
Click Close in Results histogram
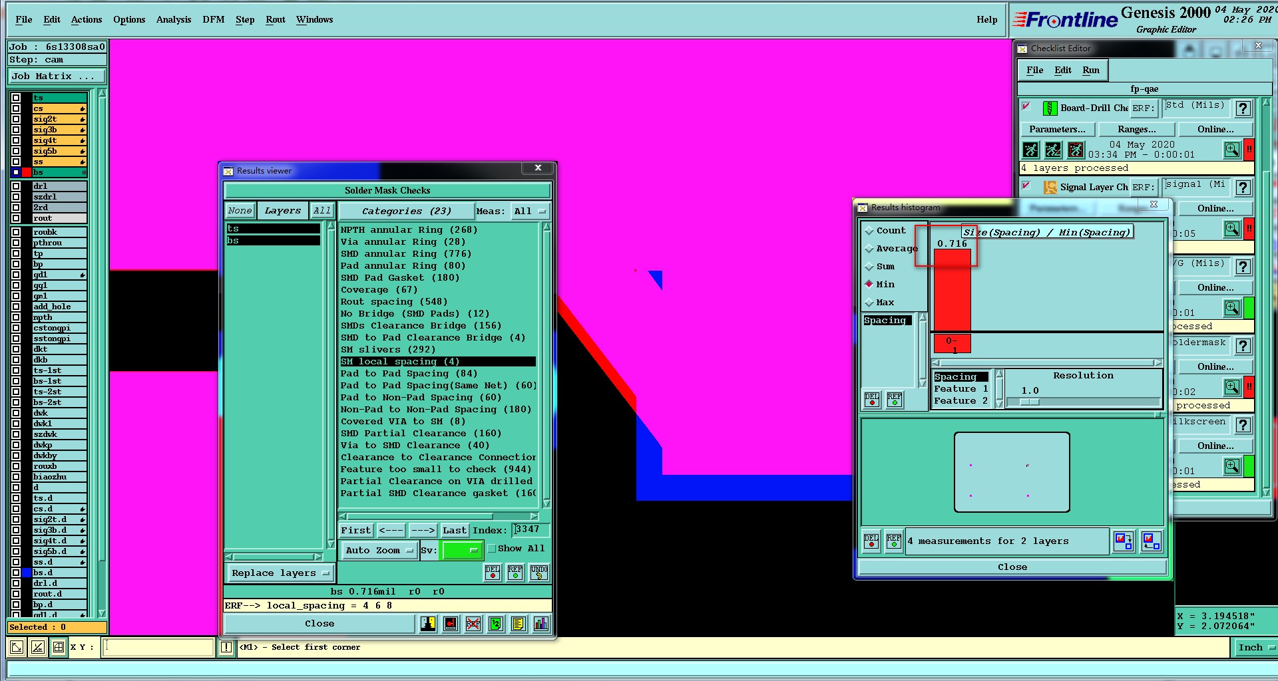click(x=1012, y=567)
